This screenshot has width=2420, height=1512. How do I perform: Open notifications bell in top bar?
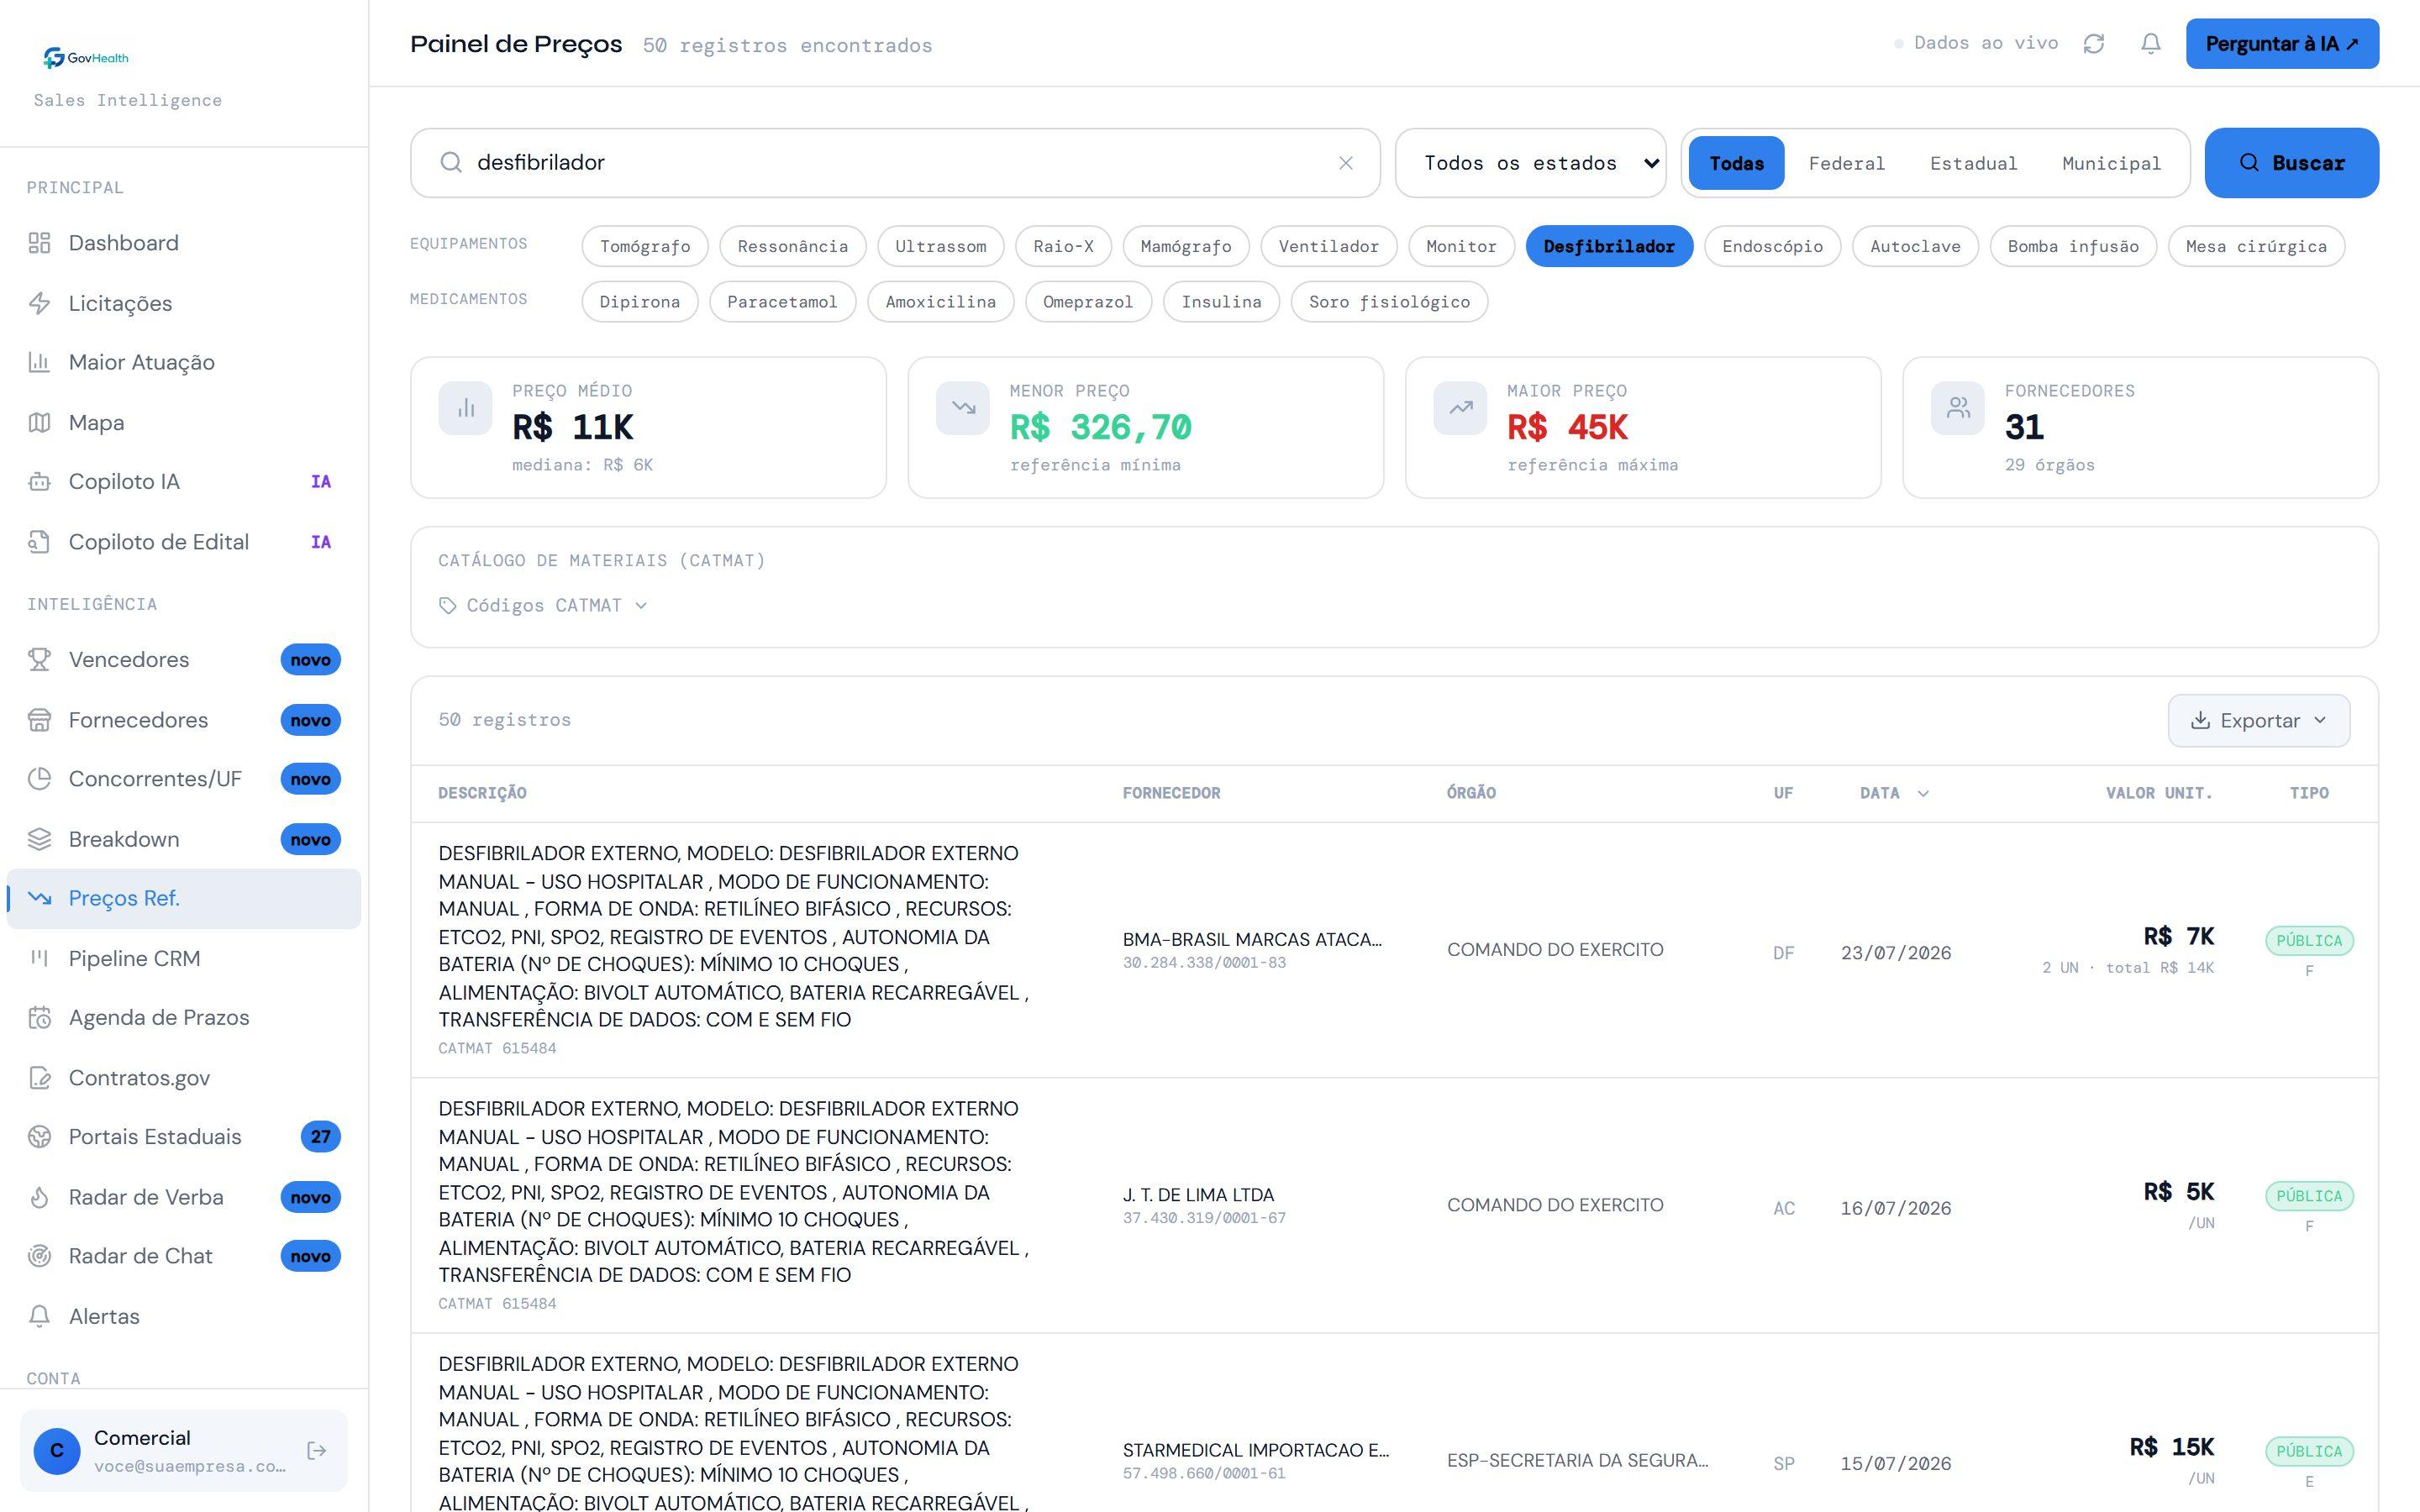tap(2151, 44)
